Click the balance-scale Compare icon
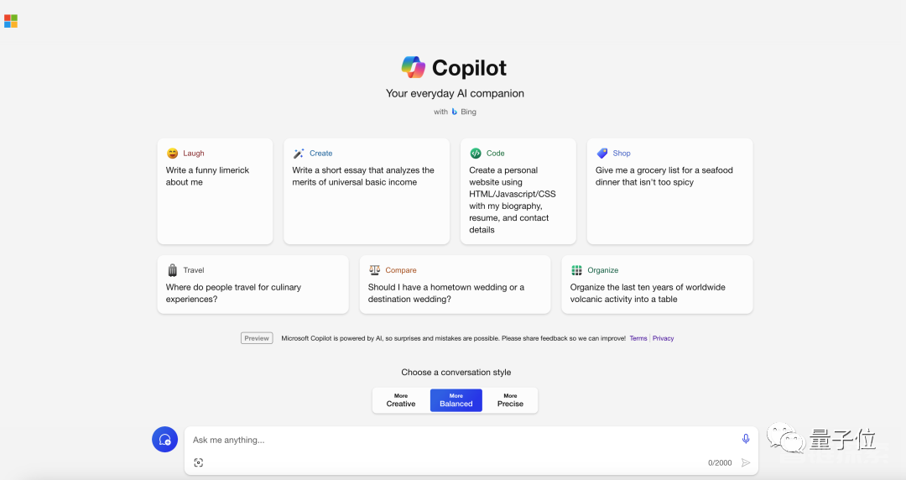Viewport: 906px width, 480px height. click(374, 270)
